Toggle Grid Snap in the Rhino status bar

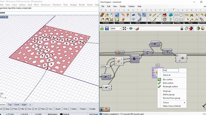tap(93, 114)
